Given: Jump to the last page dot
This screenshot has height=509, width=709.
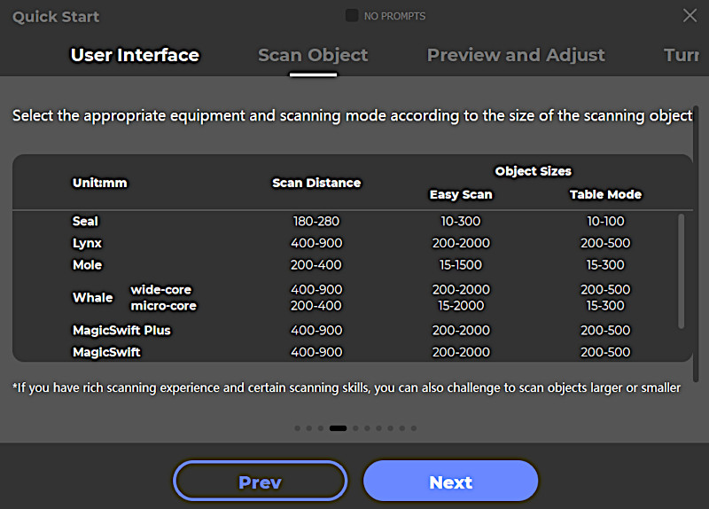Looking at the screenshot, I should tap(414, 428).
